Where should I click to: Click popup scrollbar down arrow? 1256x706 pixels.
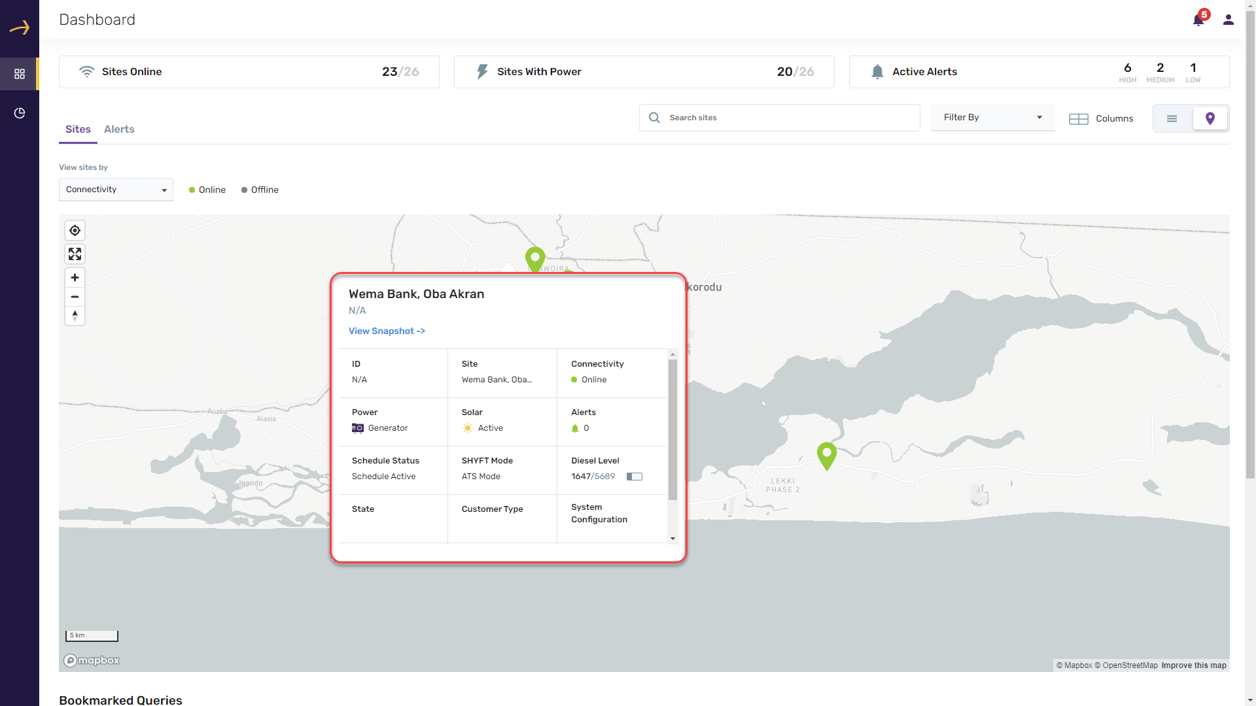click(x=672, y=539)
